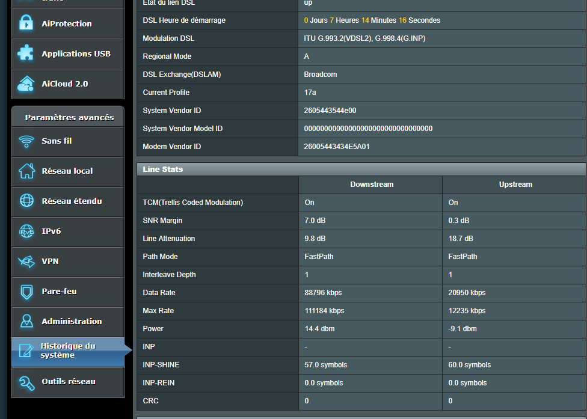
Task: Click the Pare-feu shield icon
Action: [x=26, y=292]
